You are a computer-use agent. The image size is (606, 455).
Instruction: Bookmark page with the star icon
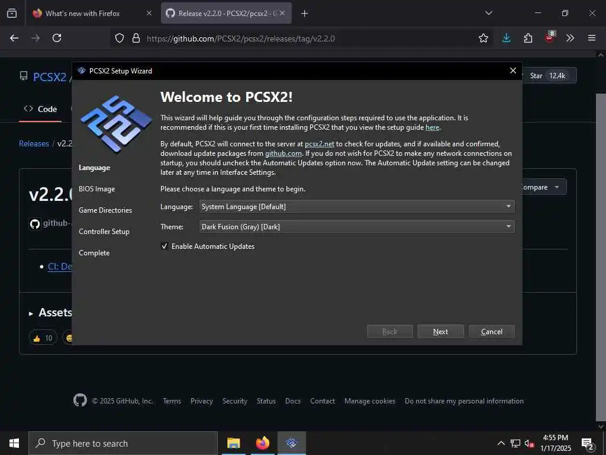[x=483, y=39]
